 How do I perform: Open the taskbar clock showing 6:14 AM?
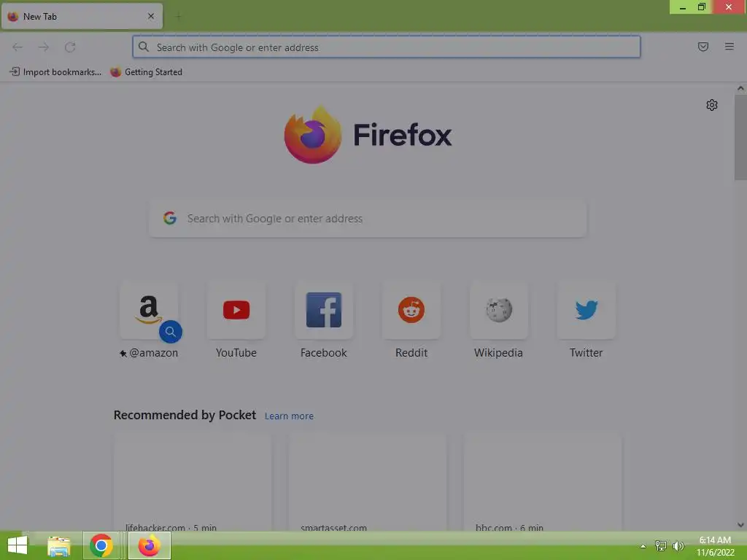point(715,546)
